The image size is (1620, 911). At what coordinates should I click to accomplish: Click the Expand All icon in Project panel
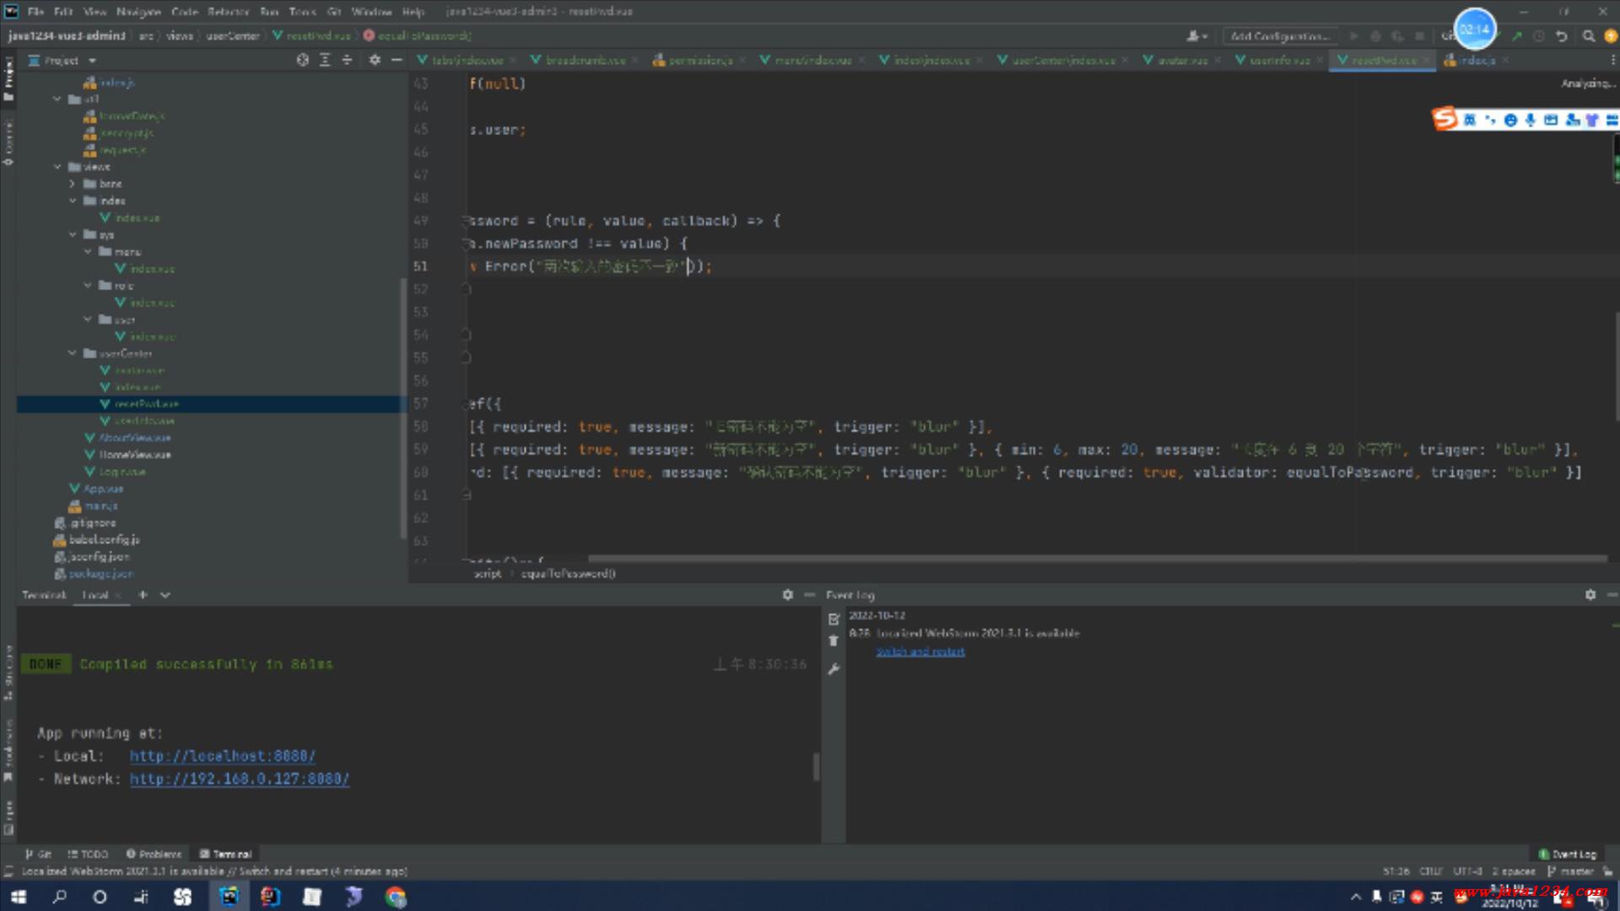pos(325,60)
